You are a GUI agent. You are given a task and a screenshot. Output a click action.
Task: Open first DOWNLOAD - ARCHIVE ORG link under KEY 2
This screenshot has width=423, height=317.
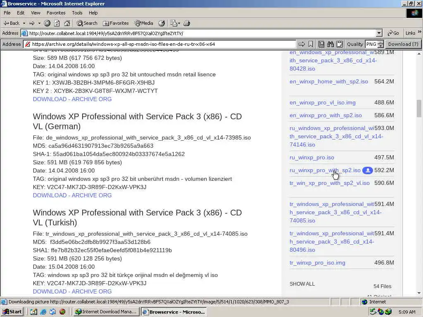point(72,99)
